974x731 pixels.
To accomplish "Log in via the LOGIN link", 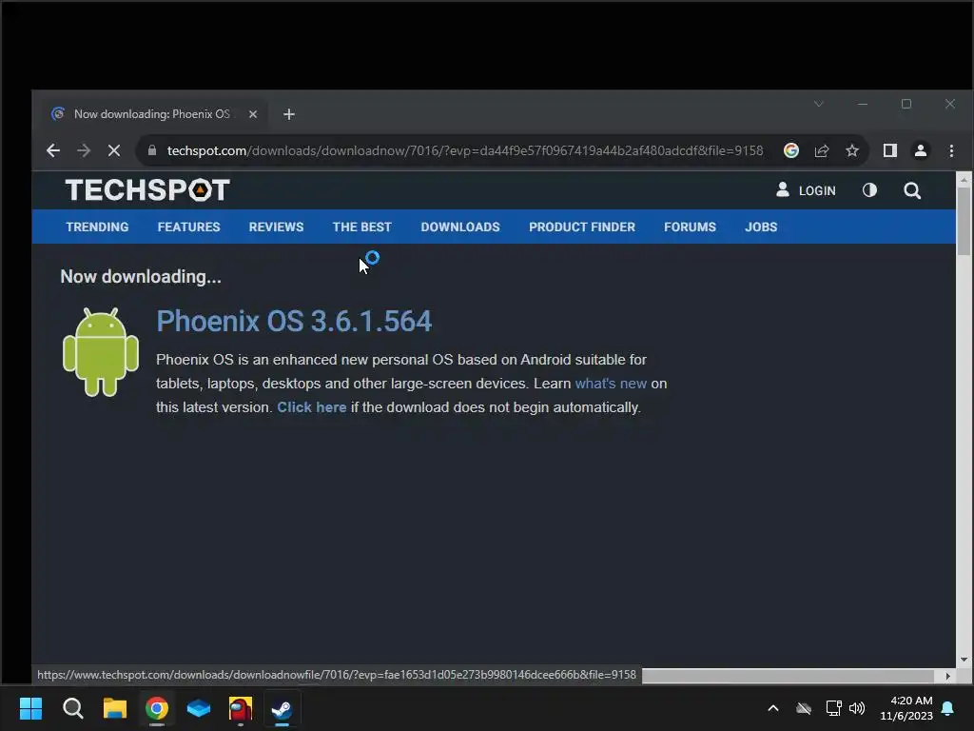I will click(x=806, y=190).
